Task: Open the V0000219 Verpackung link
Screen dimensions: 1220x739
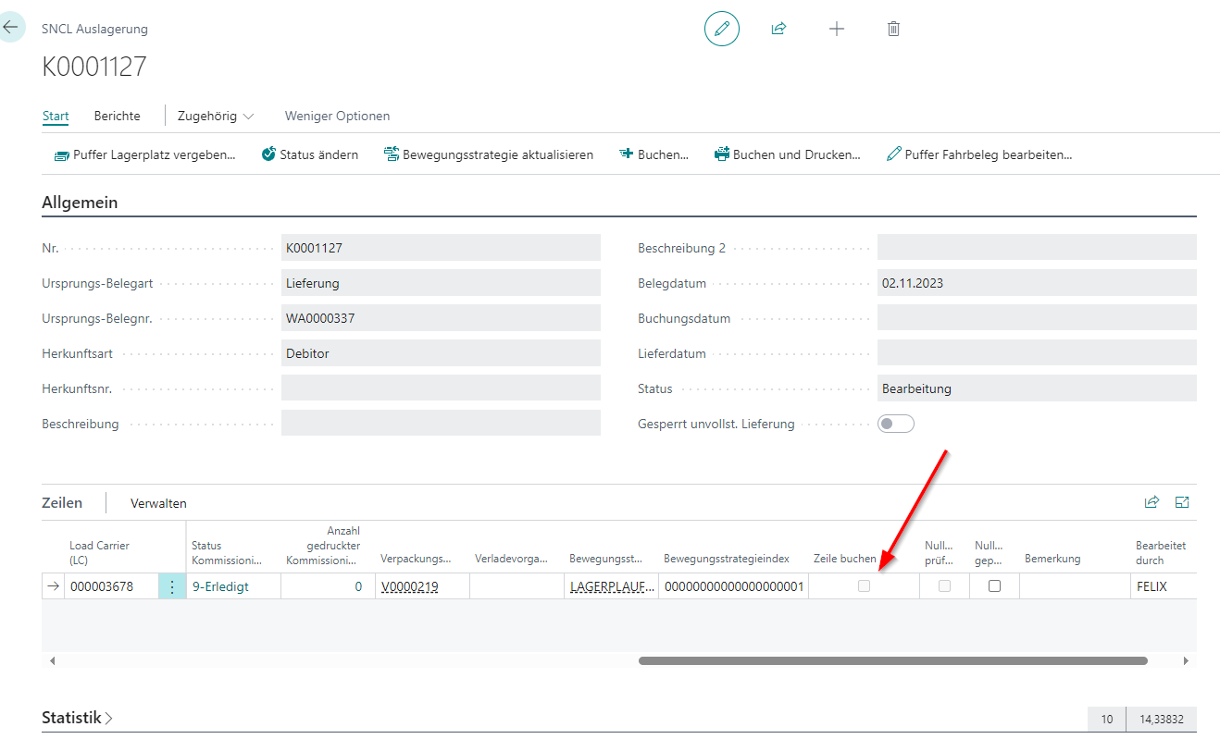Action: 409,585
